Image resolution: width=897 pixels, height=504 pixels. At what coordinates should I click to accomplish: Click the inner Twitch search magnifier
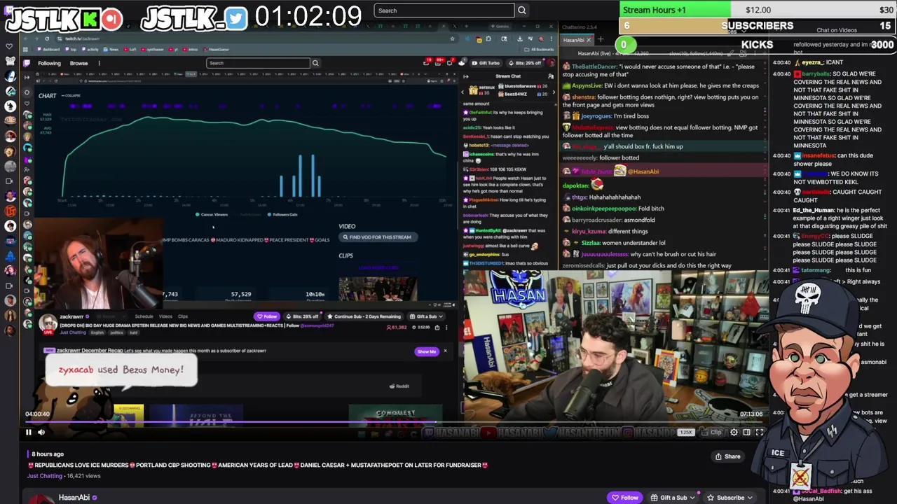[315, 63]
